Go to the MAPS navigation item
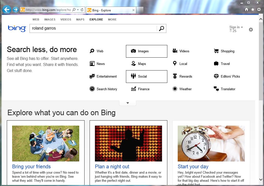 (80, 19)
